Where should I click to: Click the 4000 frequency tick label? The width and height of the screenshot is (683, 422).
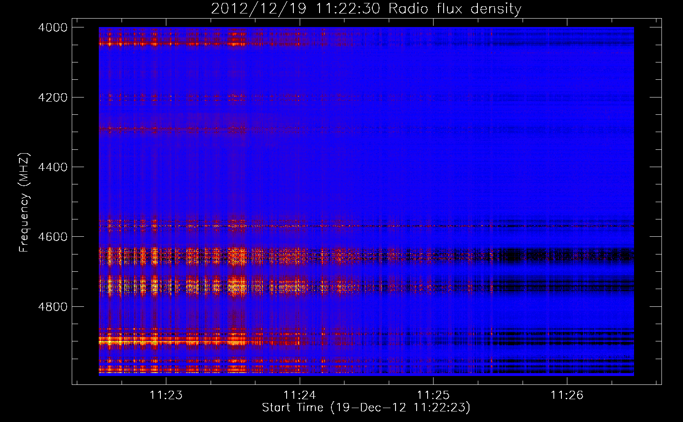tap(53, 27)
